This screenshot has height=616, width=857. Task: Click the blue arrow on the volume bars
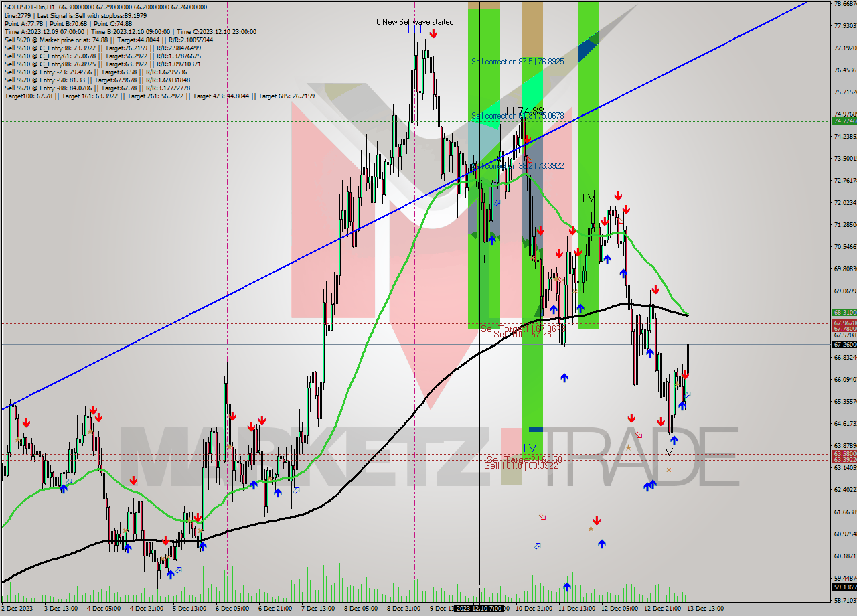567,587
